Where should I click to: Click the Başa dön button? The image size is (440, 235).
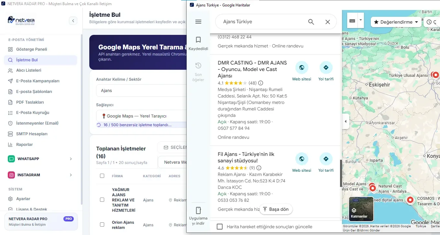tap(276, 209)
